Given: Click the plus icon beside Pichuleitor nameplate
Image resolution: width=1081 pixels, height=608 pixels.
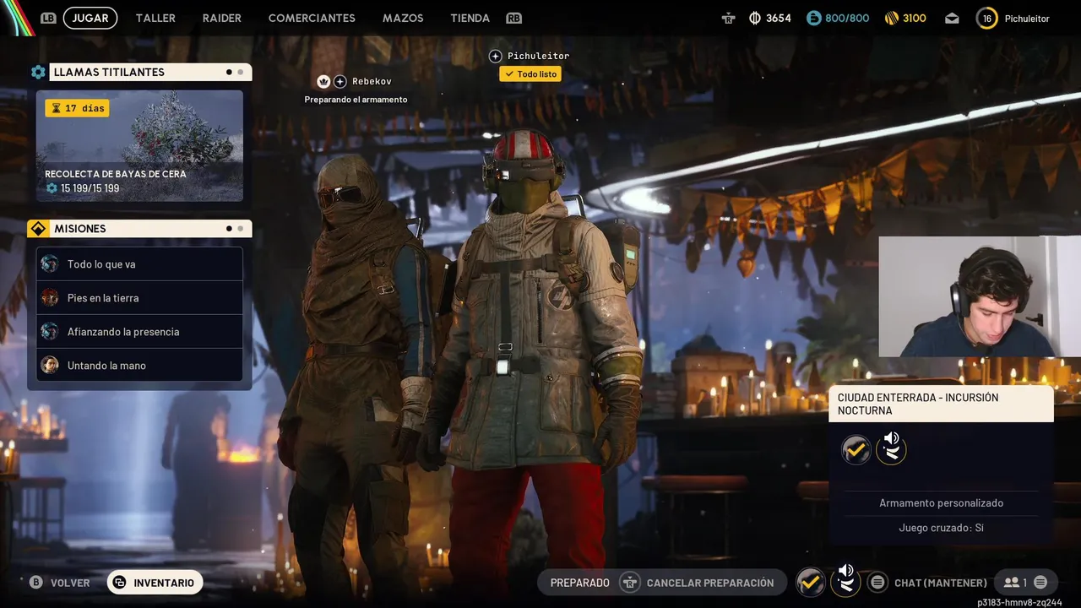Looking at the screenshot, I should [x=496, y=56].
